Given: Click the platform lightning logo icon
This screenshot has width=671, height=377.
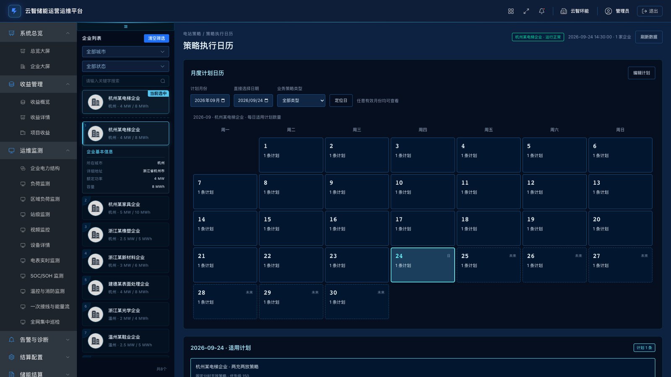Looking at the screenshot, I should [15, 11].
